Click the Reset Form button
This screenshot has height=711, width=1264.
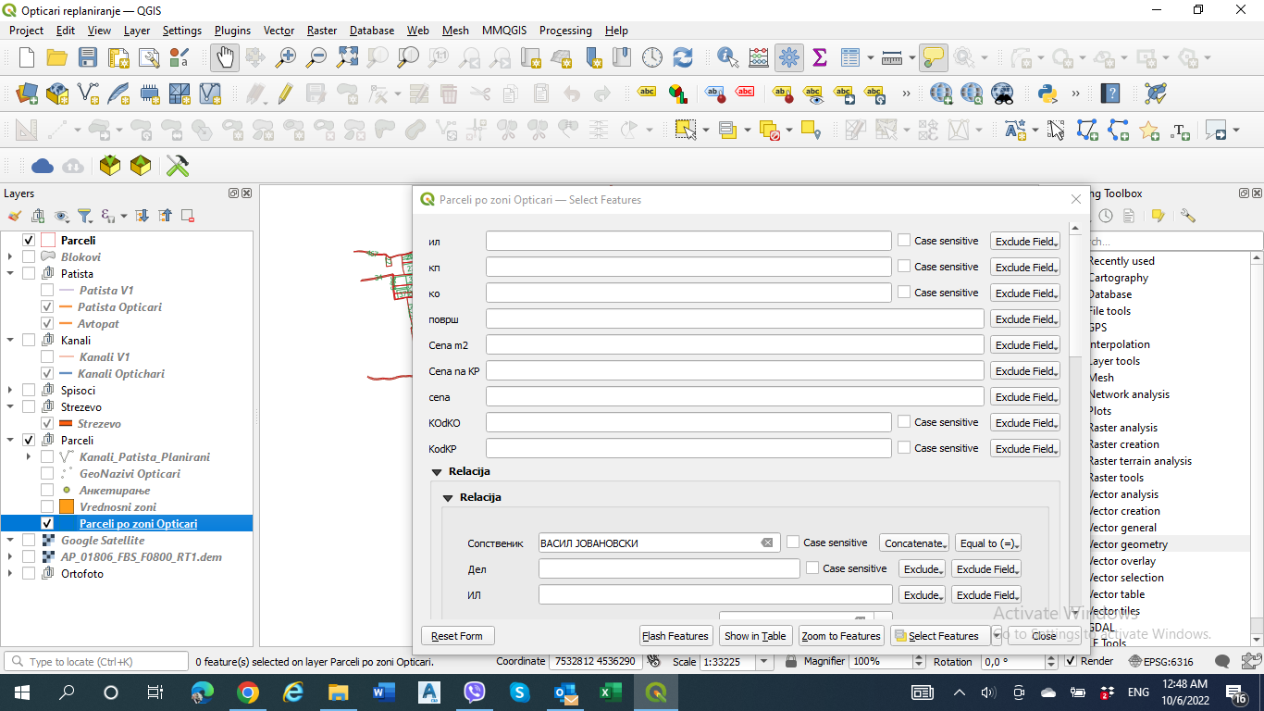pyautogui.click(x=457, y=635)
